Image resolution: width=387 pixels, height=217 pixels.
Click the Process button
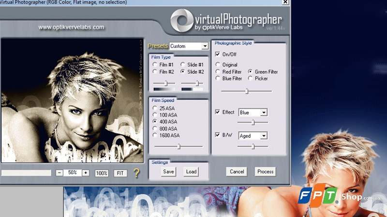click(265, 172)
